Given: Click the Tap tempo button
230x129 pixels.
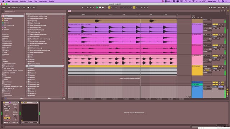Looking at the screenshot, I should [x=9, y=8].
